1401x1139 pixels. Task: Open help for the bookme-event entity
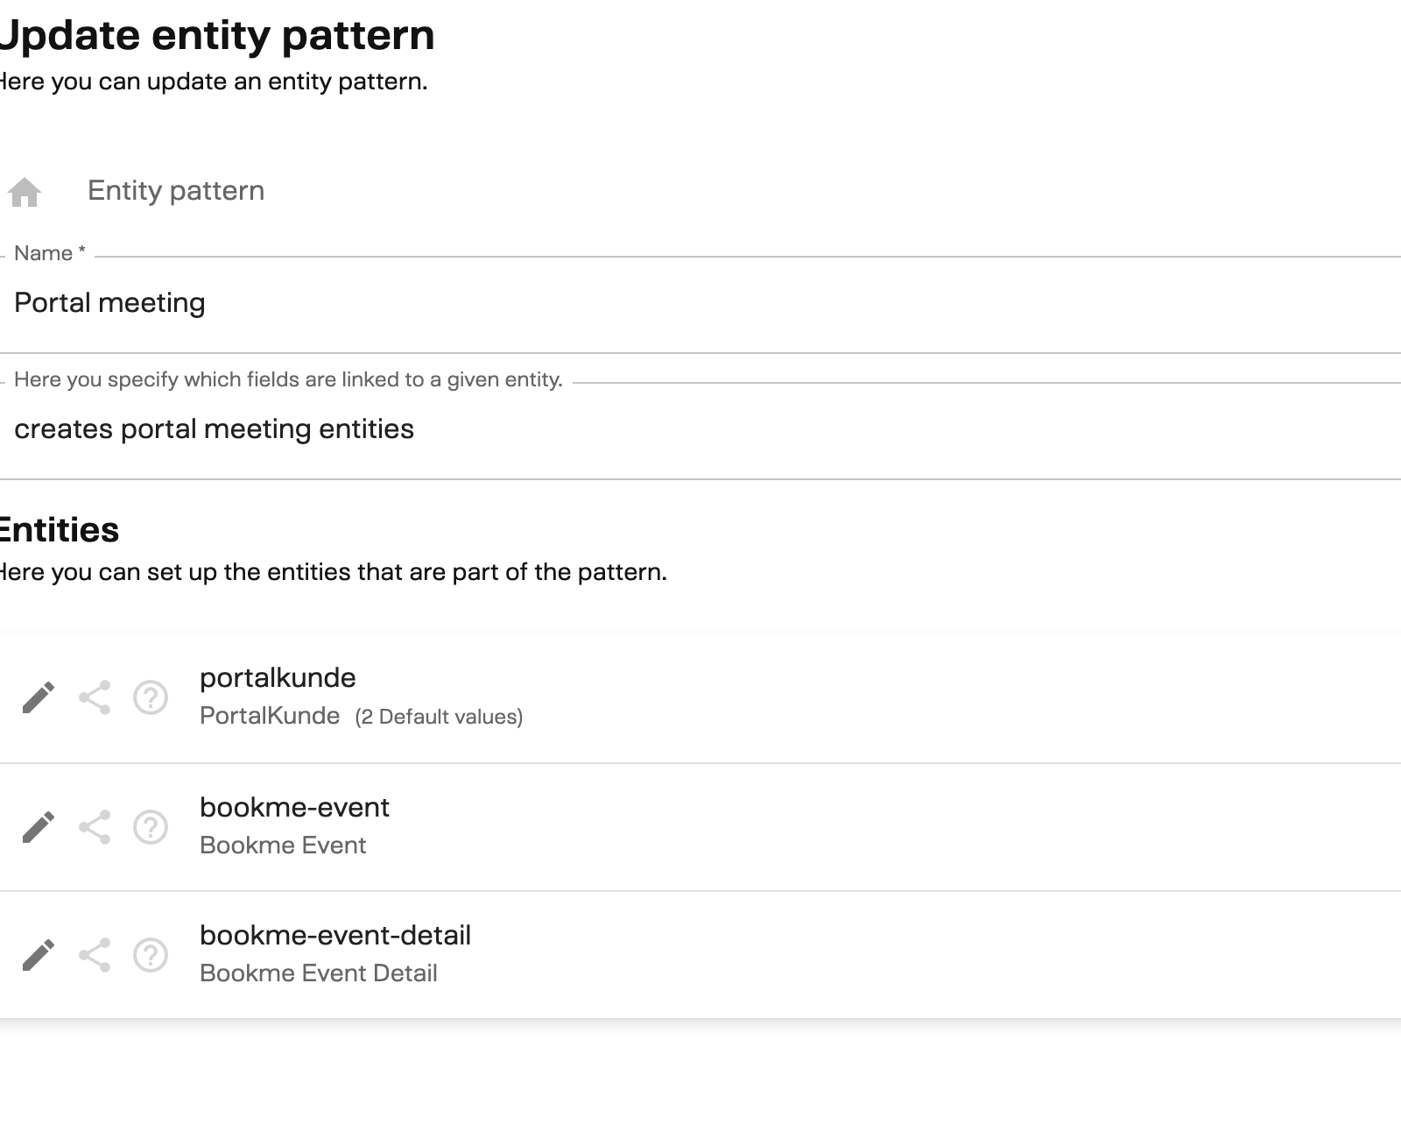(151, 825)
